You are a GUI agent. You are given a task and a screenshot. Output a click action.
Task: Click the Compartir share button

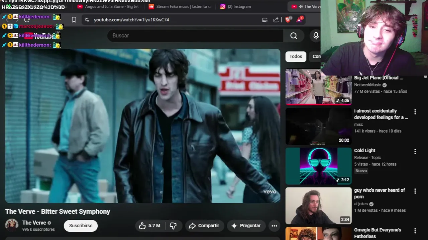click(x=204, y=226)
